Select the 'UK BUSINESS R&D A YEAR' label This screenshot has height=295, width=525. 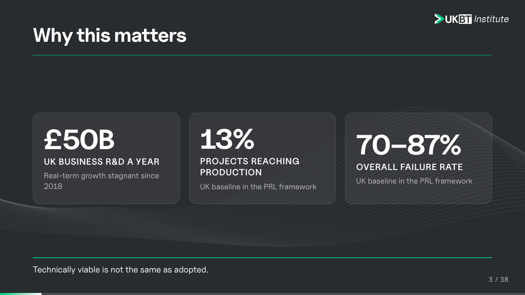tap(102, 162)
